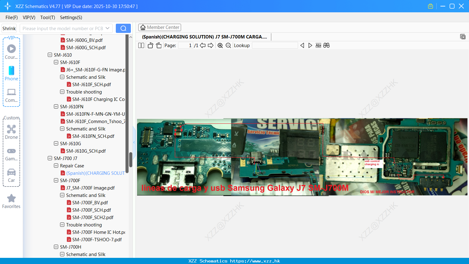Open the VIP(V) menu
469x264 pixels.
click(x=29, y=17)
